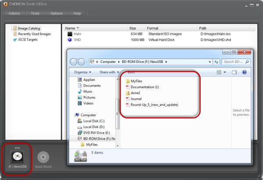Sort list by Size column
The width and height of the screenshot is (263, 180).
(136, 28)
